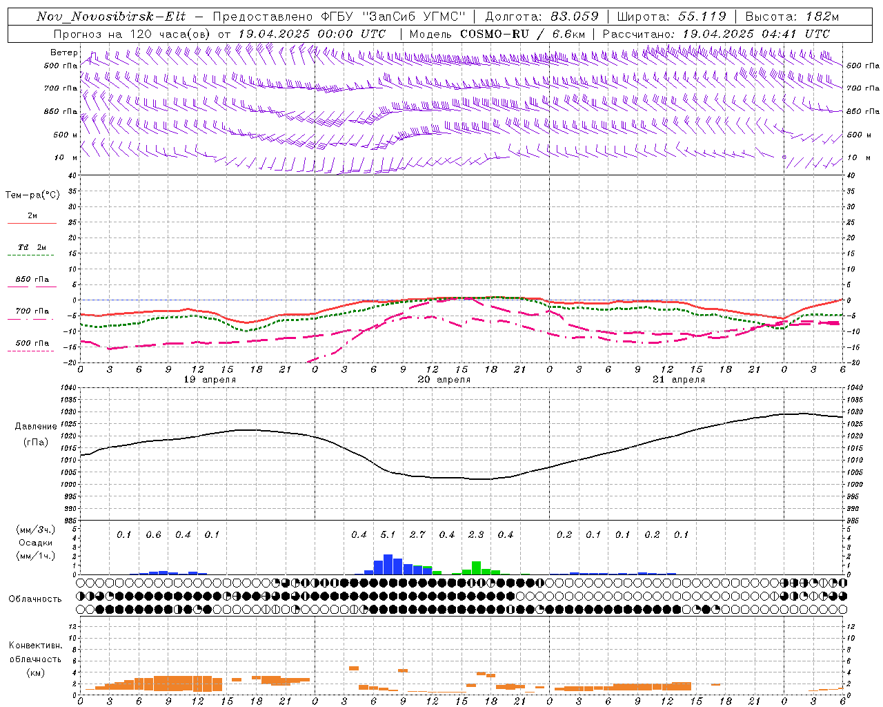Select the Td 2м legend entry
883x707 pixels.
[32, 247]
